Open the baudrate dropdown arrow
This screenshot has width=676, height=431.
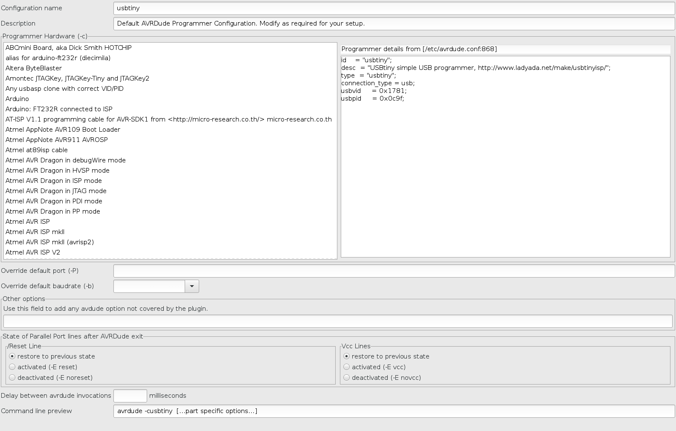tap(192, 286)
